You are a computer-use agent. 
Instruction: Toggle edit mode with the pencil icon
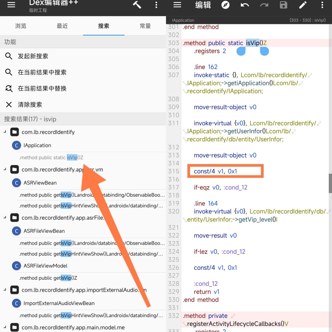click(x=302, y=5)
